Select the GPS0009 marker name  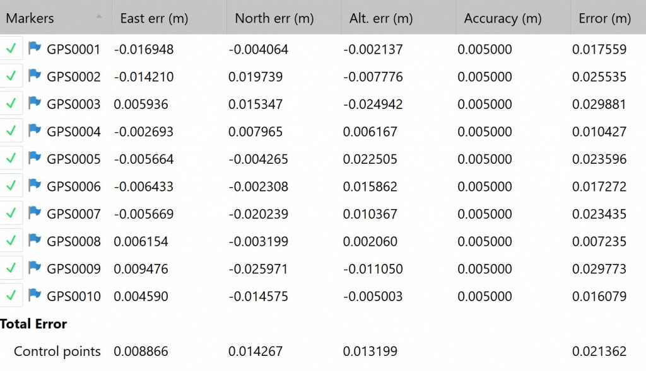click(x=74, y=269)
